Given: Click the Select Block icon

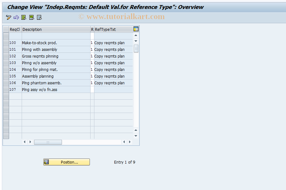Looking at the screenshot, I should pos(32,18).
